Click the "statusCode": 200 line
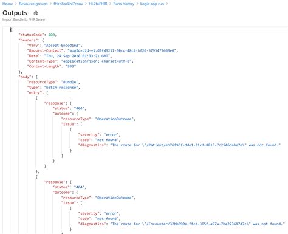The image size is (288, 234). pos(38,35)
